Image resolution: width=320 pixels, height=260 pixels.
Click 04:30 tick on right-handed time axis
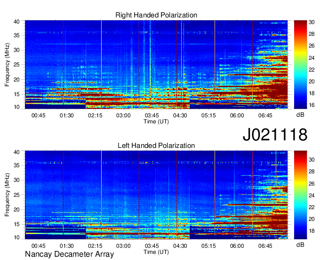coord(180,115)
